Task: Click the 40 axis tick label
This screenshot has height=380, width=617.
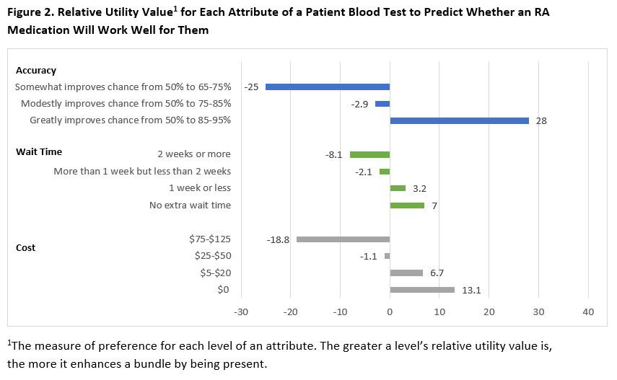Action: click(x=587, y=311)
